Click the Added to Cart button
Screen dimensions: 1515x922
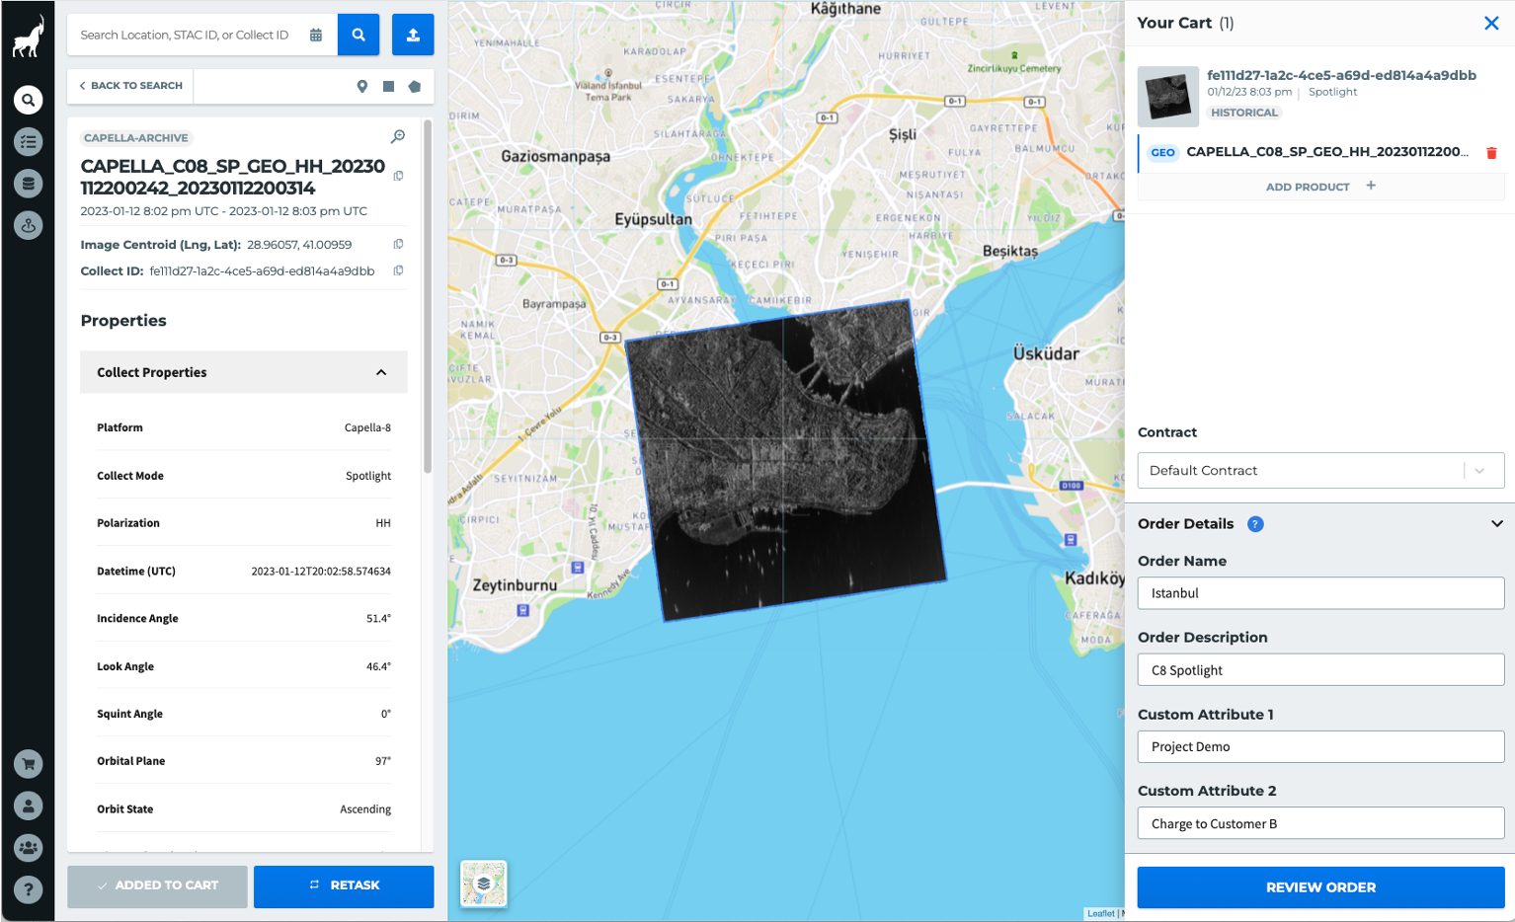click(x=157, y=886)
